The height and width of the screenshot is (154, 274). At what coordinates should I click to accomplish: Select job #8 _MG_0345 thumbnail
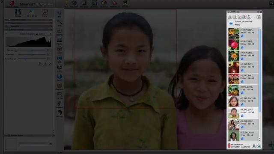[234, 113]
